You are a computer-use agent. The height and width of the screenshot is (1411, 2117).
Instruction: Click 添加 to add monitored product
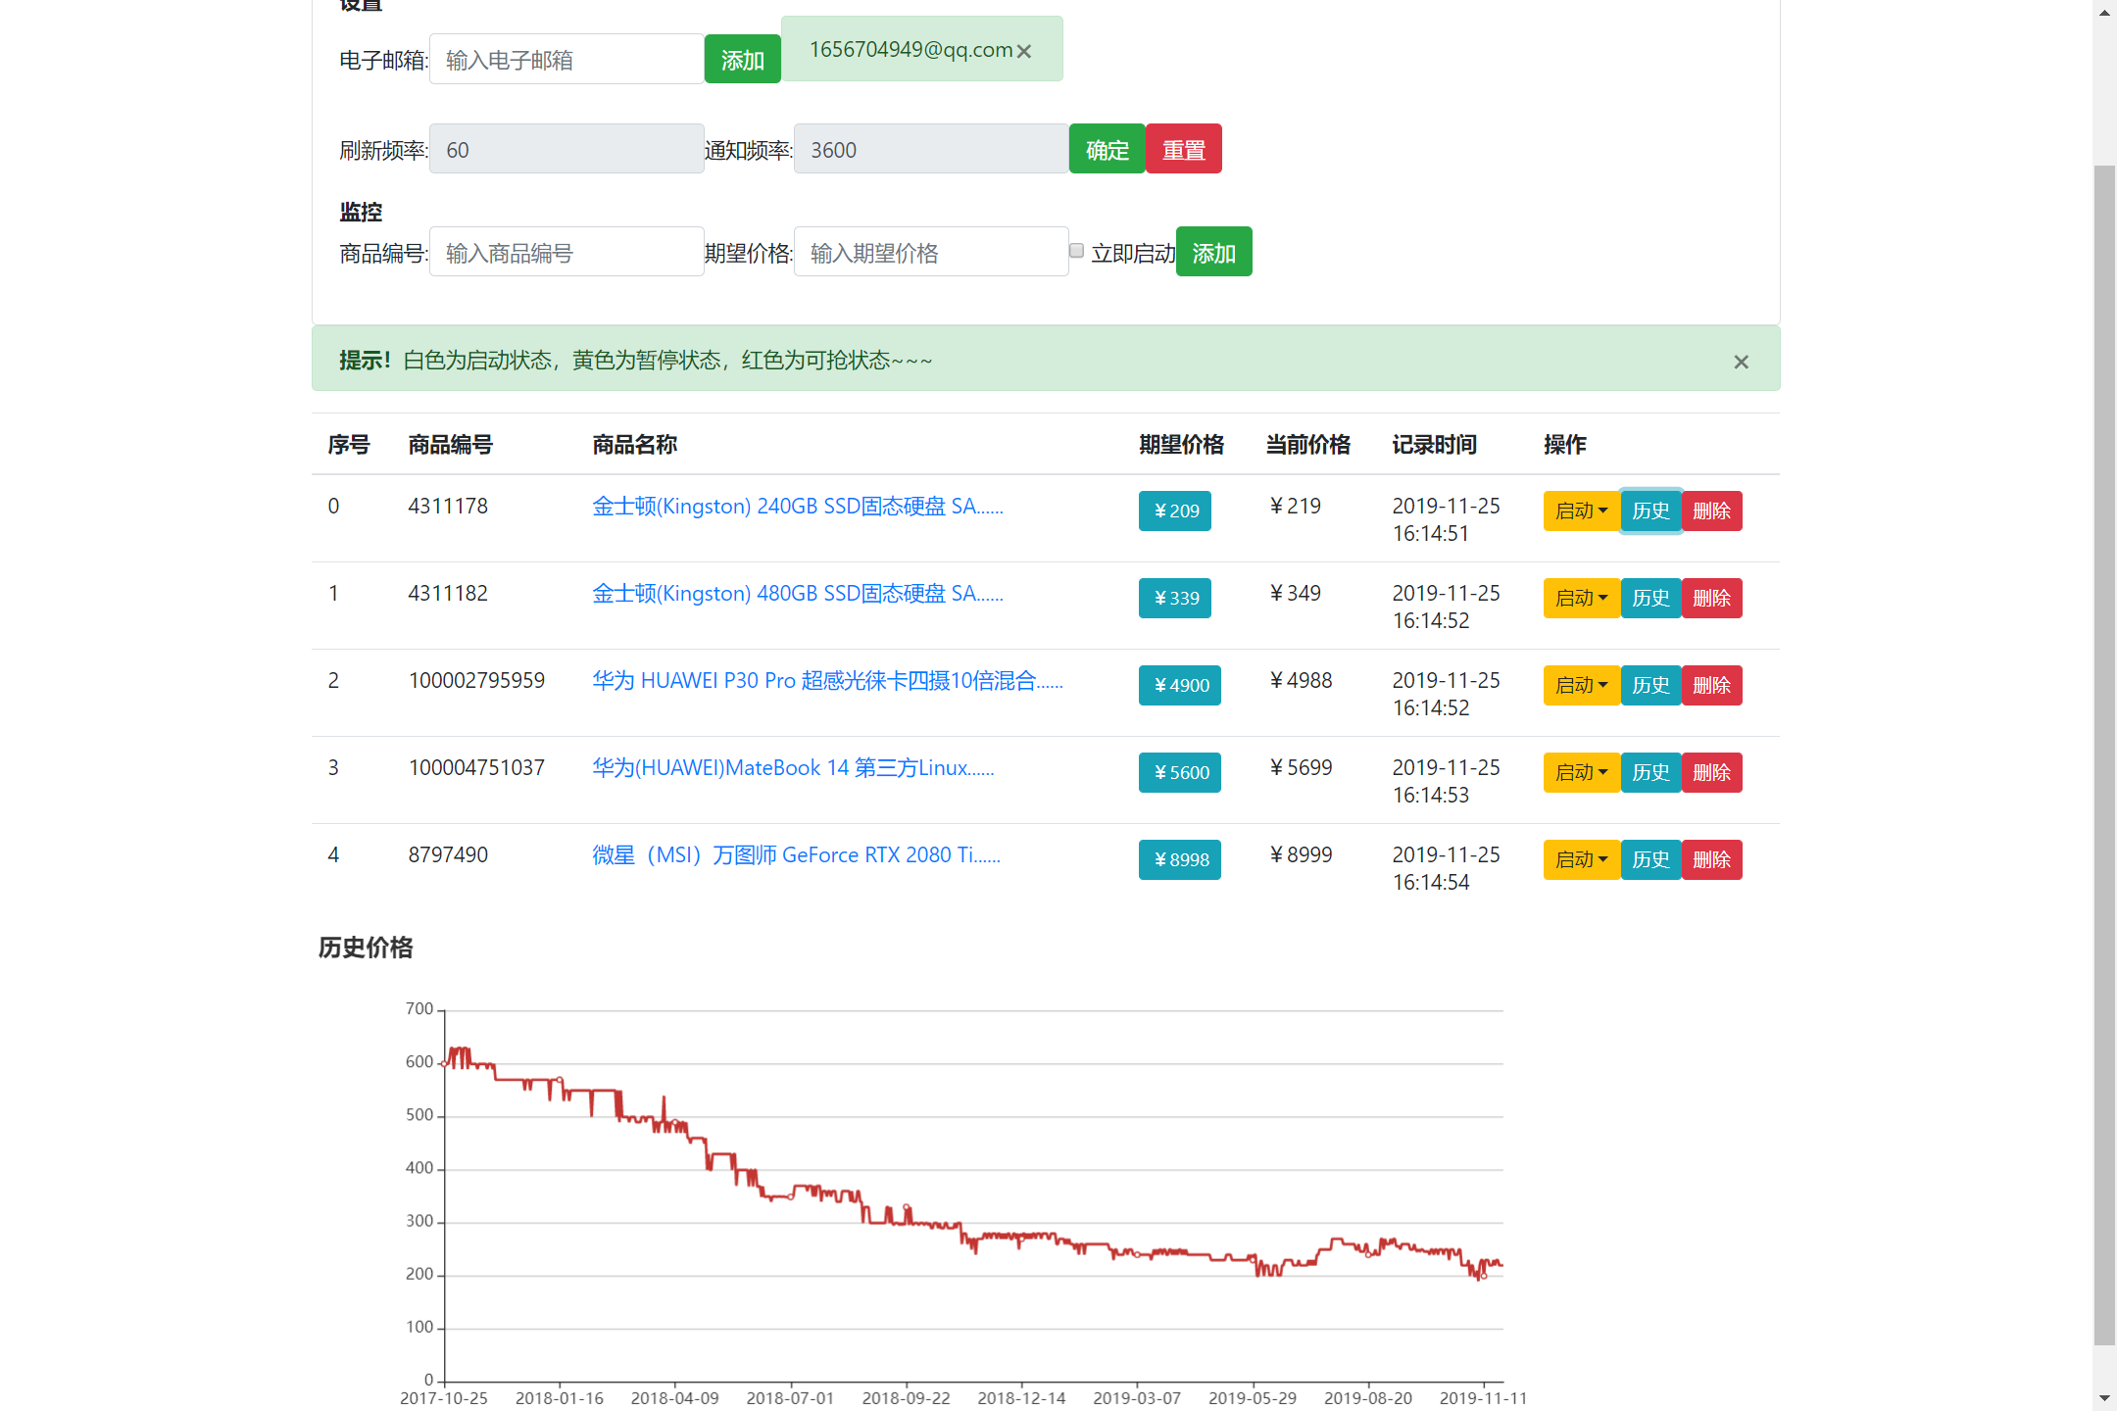pyautogui.click(x=1213, y=253)
